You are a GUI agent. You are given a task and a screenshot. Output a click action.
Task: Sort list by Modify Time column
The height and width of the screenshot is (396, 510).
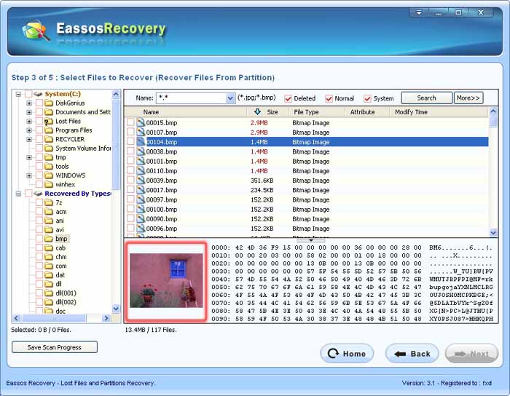(411, 112)
